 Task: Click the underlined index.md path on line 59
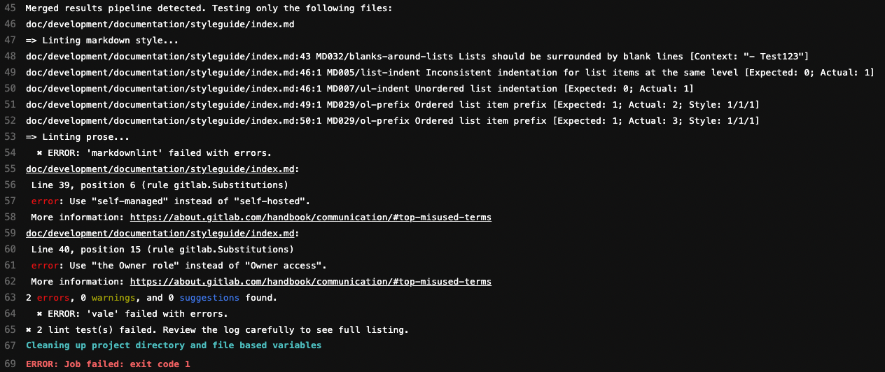tap(162, 234)
